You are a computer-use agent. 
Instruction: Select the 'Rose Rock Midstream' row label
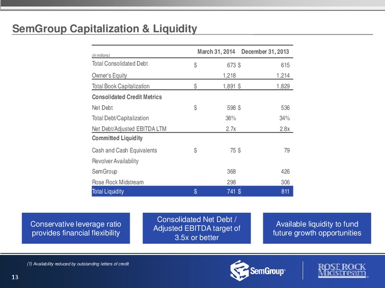pyautogui.click(x=118, y=182)
